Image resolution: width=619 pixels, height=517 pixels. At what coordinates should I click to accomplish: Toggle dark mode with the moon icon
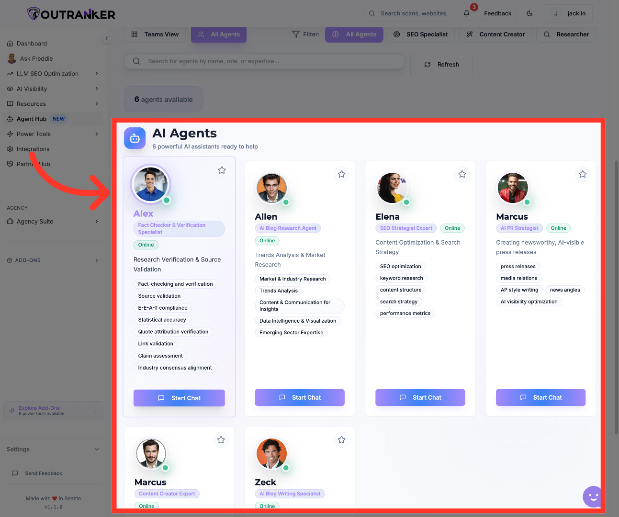coord(529,13)
